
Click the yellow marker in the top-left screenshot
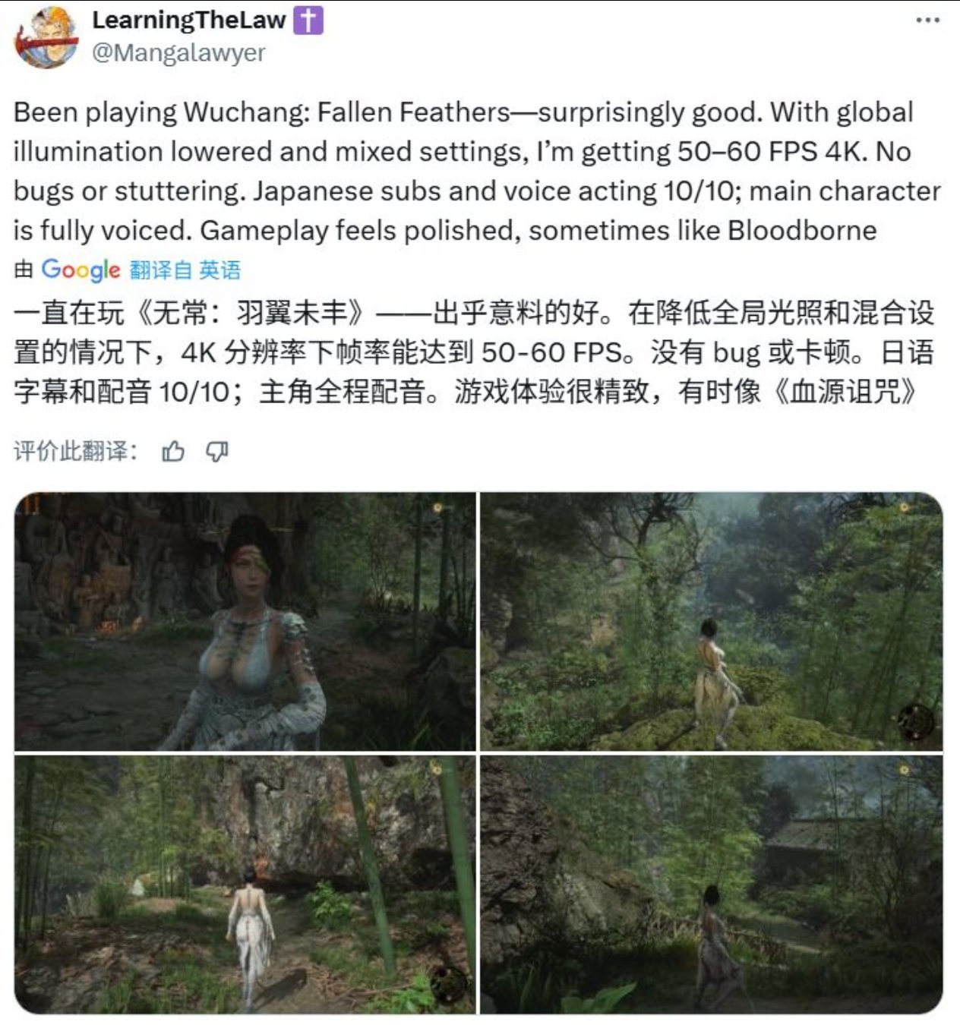(437, 508)
